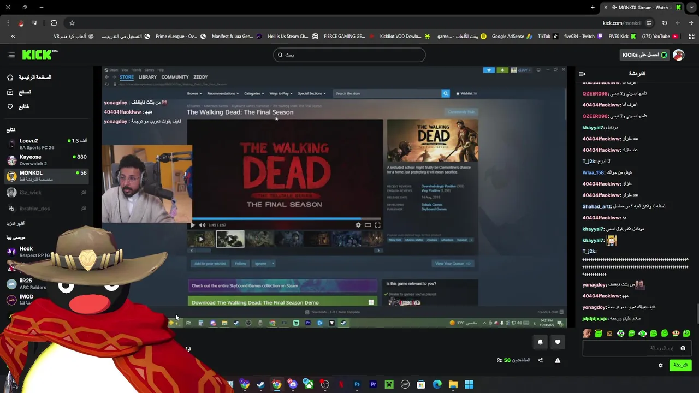Pick the mushroom-hat emote
Viewport: 699px width, 393px height.
(676, 334)
